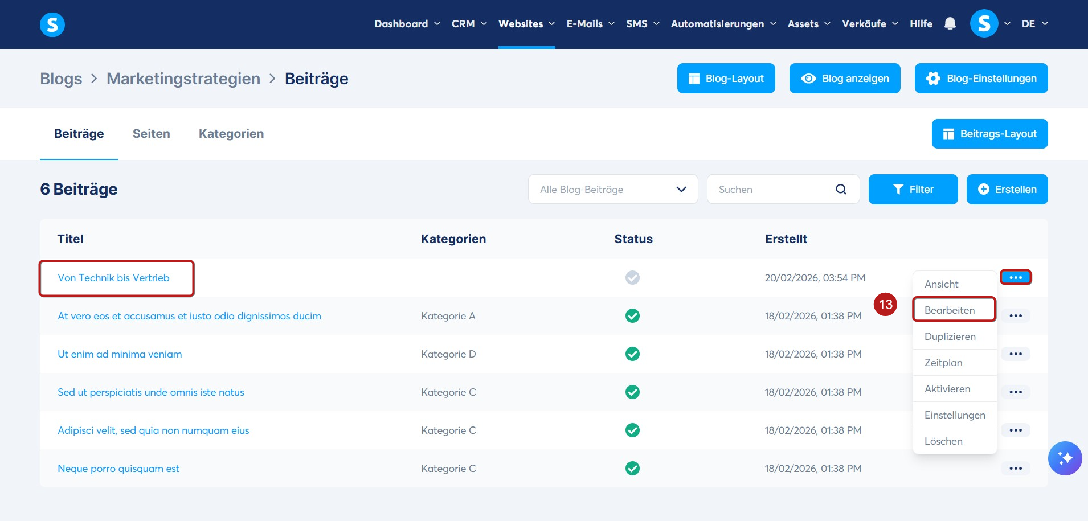Screen dimensions: 1088x521
Task: Click green status check for At vero eos
Action: tap(632, 315)
